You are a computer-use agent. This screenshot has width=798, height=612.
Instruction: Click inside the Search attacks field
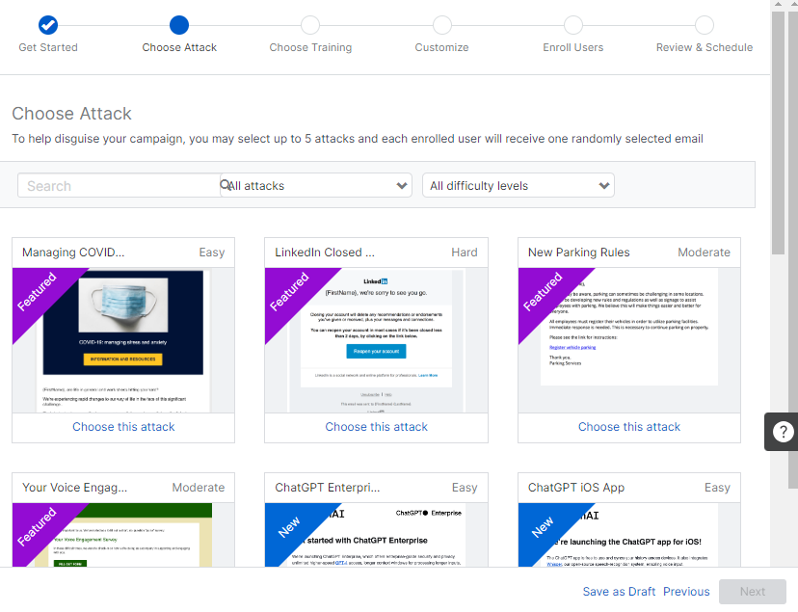pos(116,184)
